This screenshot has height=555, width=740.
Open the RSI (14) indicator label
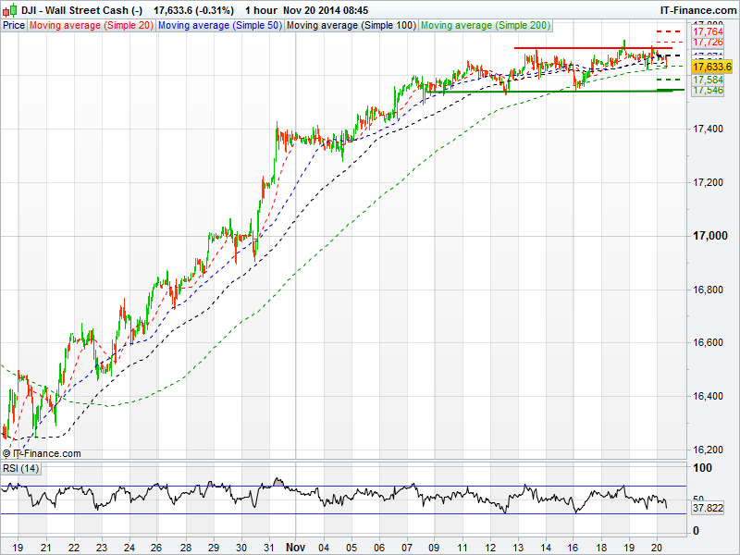click(x=20, y=468)
